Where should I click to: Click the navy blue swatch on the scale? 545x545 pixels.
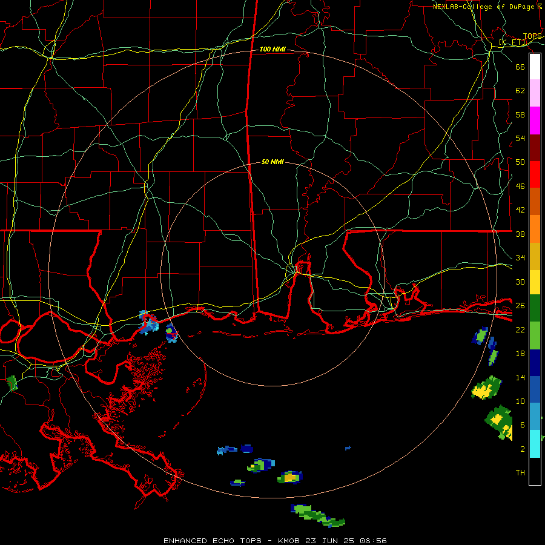pyautogui.click(x=535, y=363)
